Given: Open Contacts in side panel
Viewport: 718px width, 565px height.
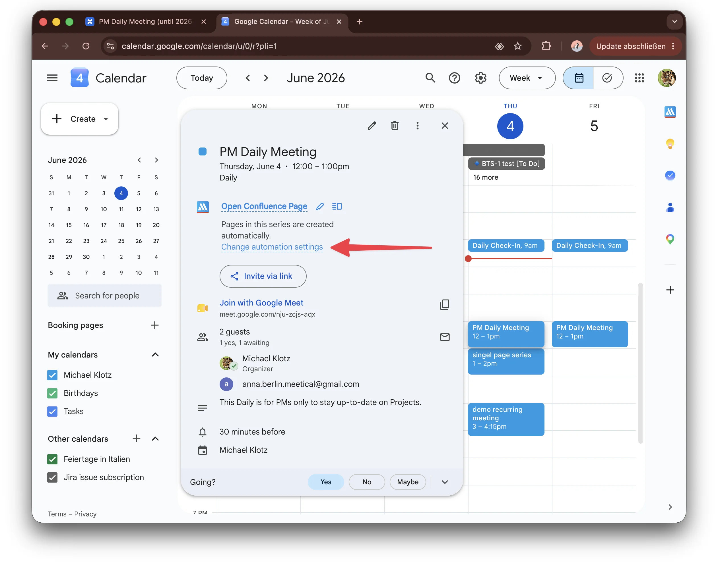Looking at the screenshot, I should tap(670, 207).
